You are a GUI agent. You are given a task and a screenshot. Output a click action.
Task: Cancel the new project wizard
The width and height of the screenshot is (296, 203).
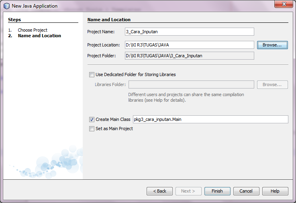[246, 191]
